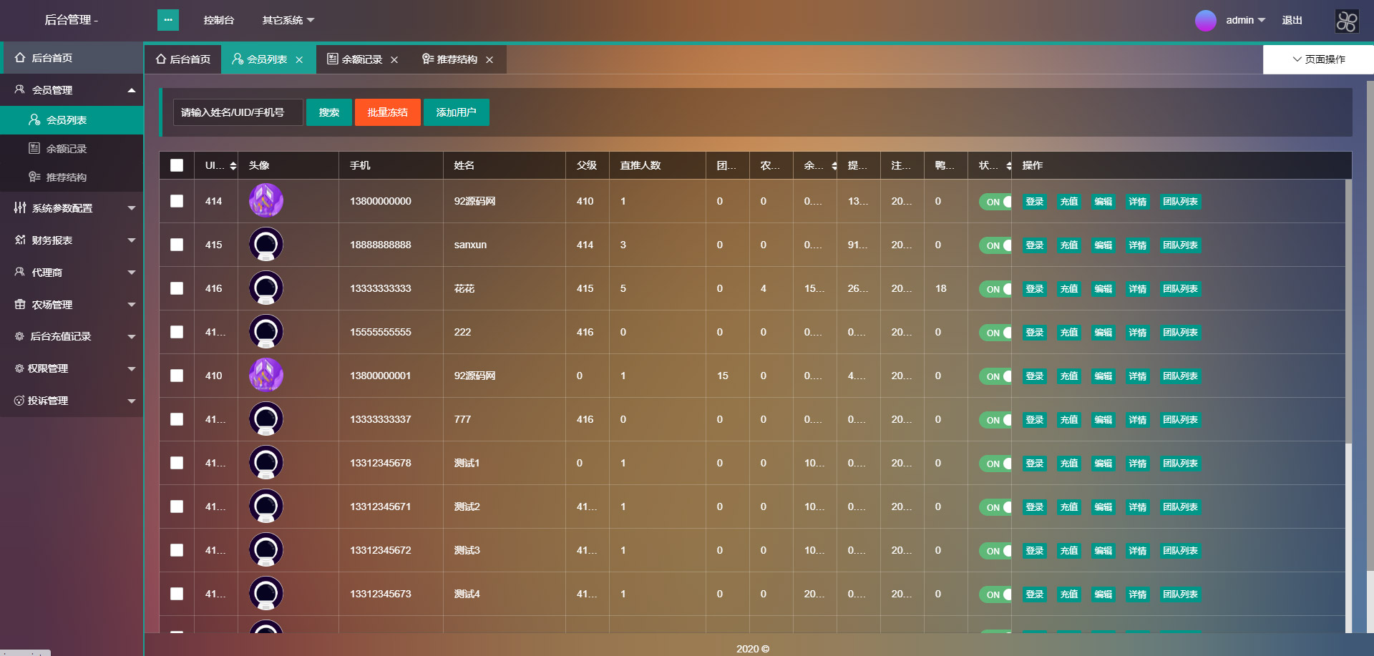This screenshot has width=1374, height=656.
Task: Click the 会员管理 user icon
Action: click(20, 89)
